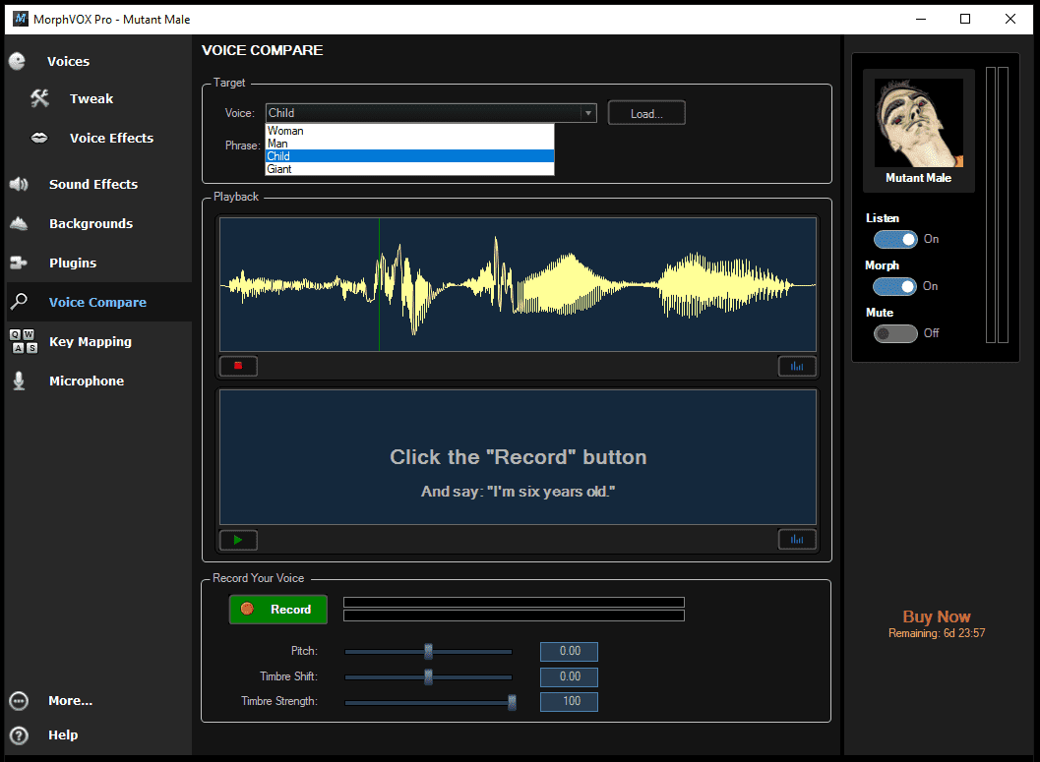The image size is (1040, 762).
Task: Stop target playback with red square button
Action: pyautogui.click(x=238, y=366)
